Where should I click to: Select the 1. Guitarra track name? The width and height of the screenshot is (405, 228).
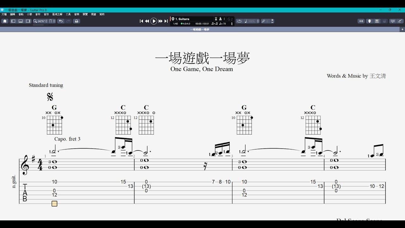(183, 19)
